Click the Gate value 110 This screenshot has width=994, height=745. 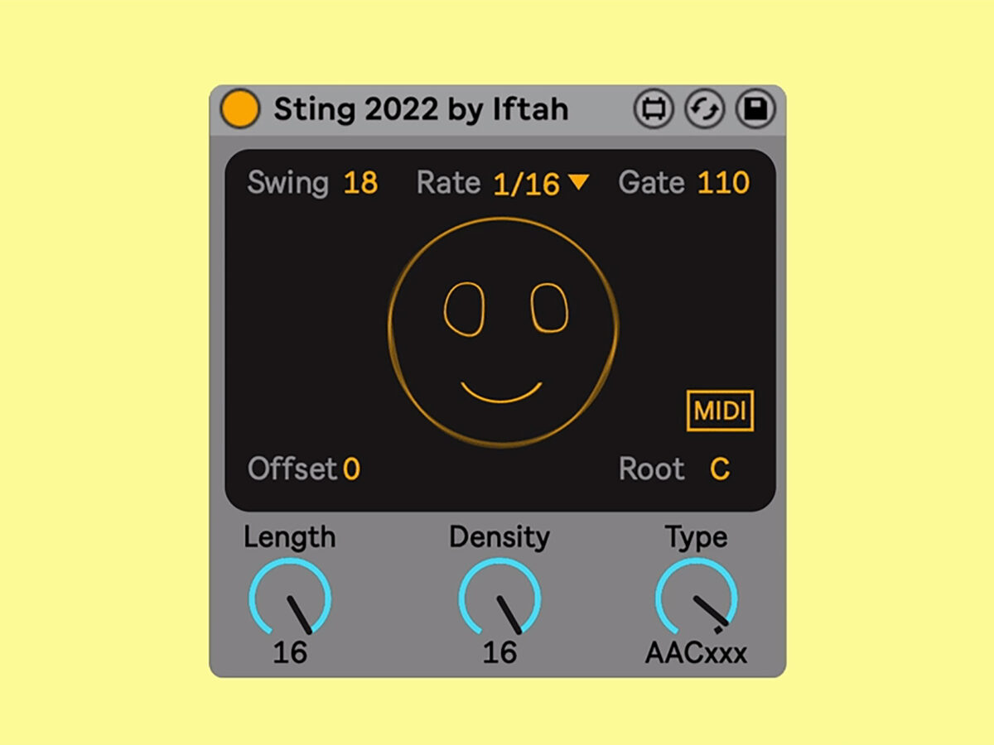[723, 183]
